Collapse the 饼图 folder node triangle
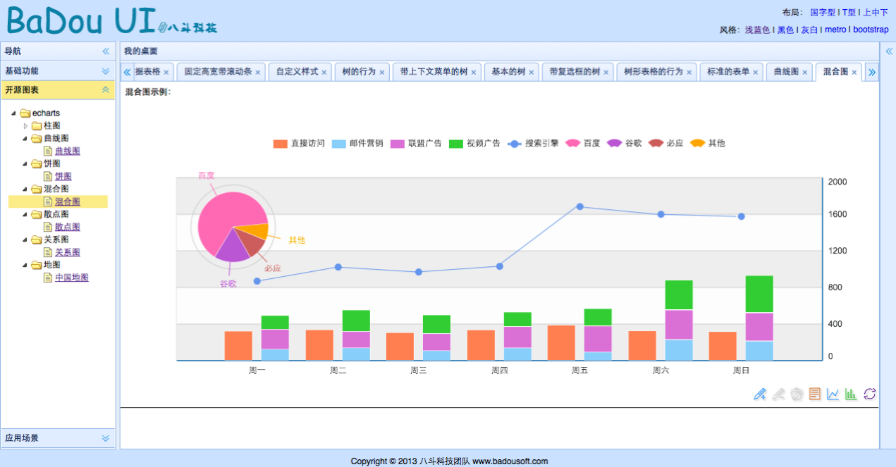This screenshot has height=467, width=896. [x=25, y=164]
